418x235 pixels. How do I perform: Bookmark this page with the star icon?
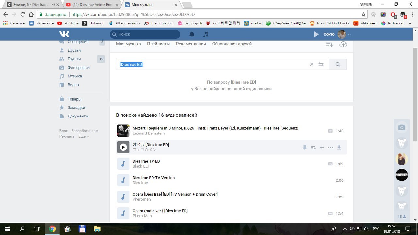pos(363,14)
